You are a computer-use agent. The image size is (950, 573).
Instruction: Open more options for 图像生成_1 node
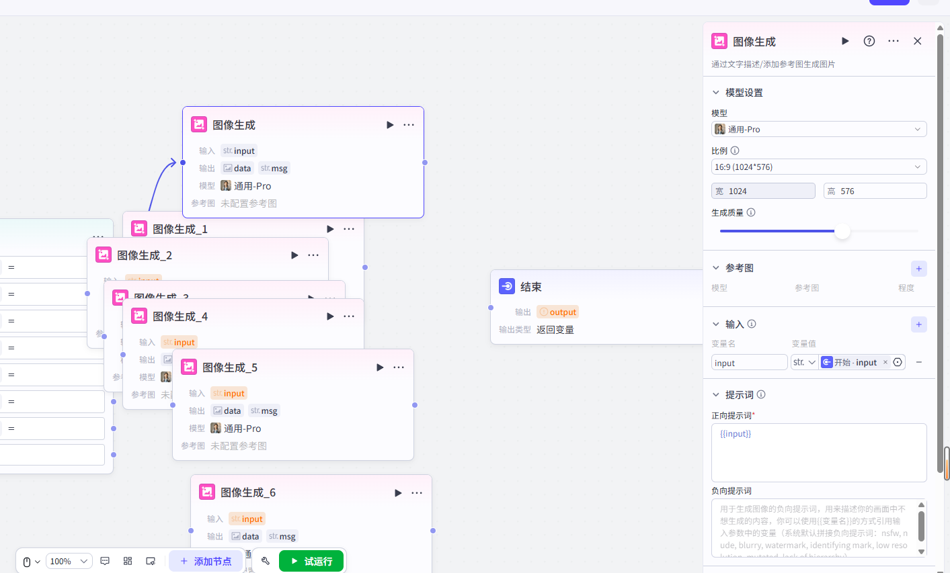pyautogui.click(x=349, y=229)
